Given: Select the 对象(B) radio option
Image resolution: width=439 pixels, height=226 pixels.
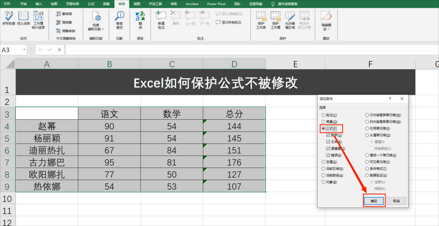Looking at the screenshot, I should point(329,182).
